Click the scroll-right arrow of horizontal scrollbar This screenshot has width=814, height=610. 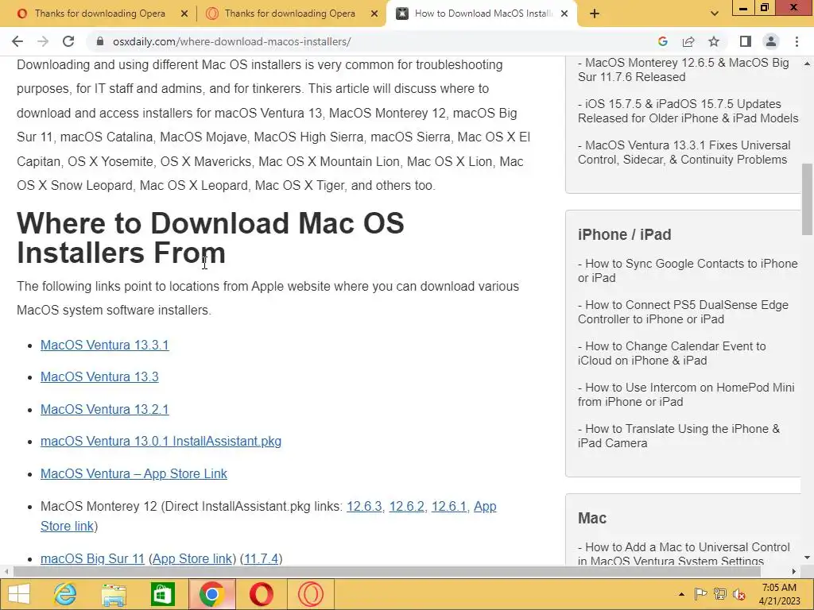(794, 572)
